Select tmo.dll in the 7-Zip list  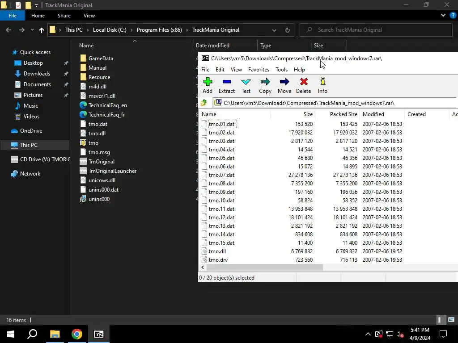[x=217, y=251]
